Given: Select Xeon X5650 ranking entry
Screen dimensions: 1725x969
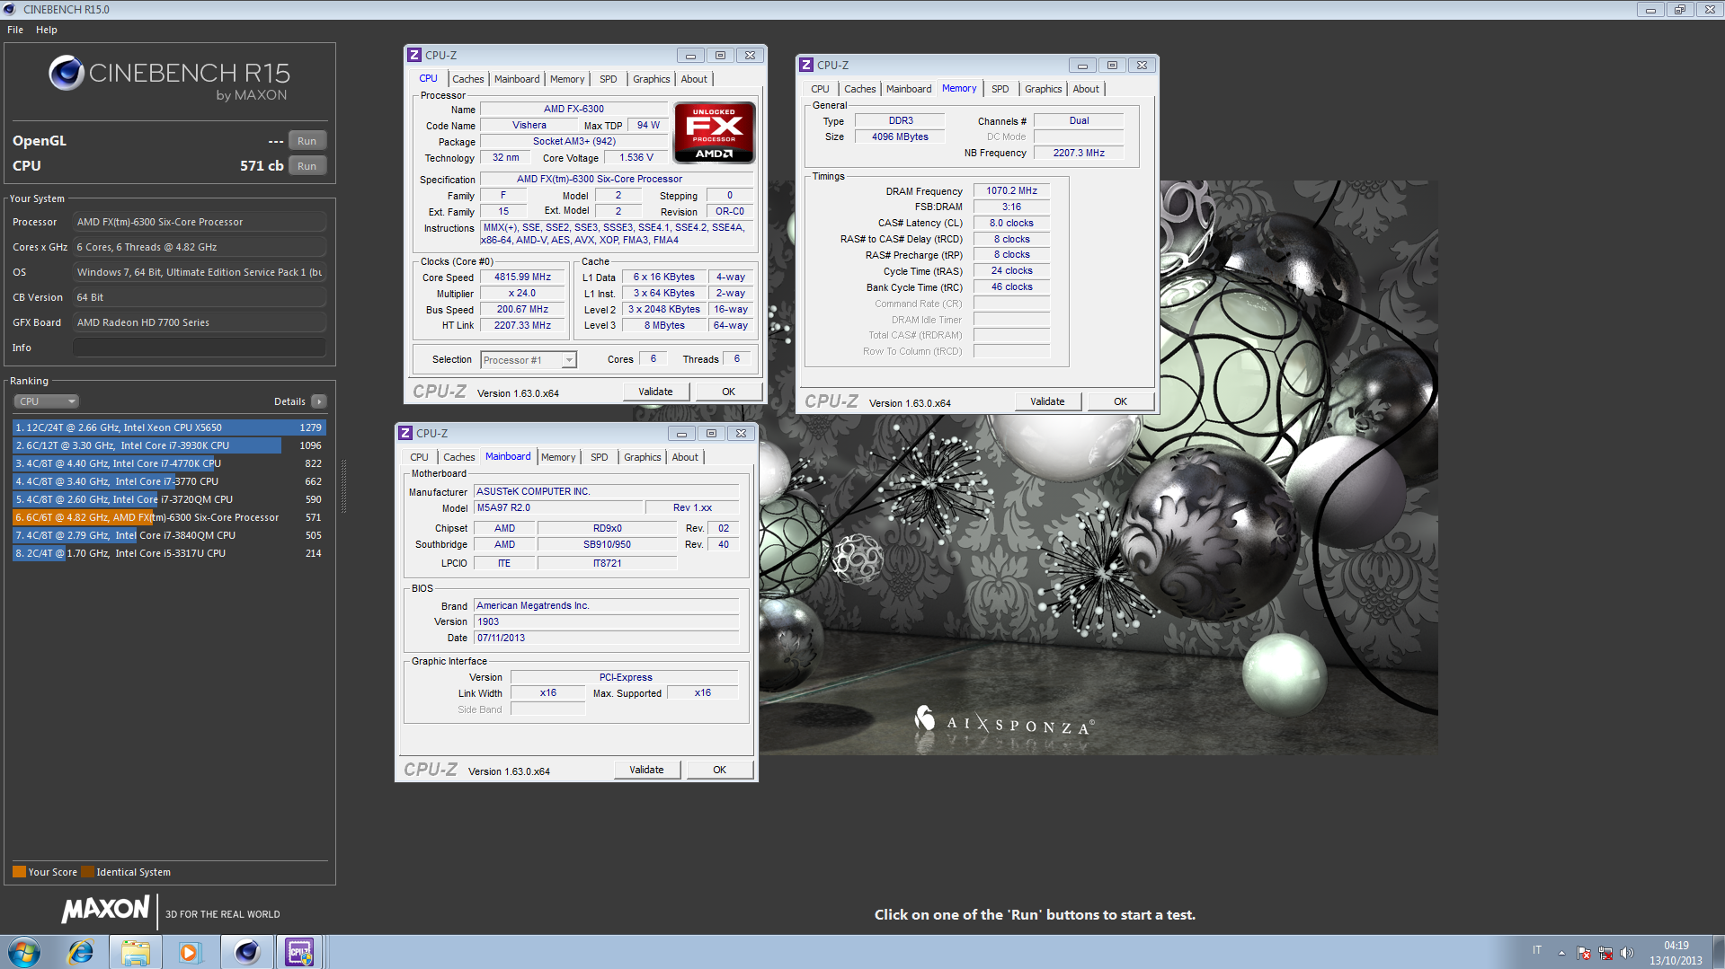Looking at the screenshot, I should tap(169, 427).
